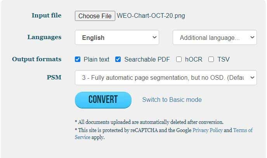Follow the Switch to Basic mode link
Image resolution: width=267 pixels, height=158 pixels.
pyautogui.click(x=172, y=100)
